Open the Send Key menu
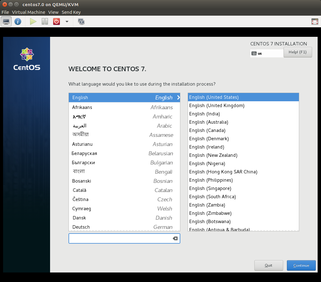 click(71, 12)
